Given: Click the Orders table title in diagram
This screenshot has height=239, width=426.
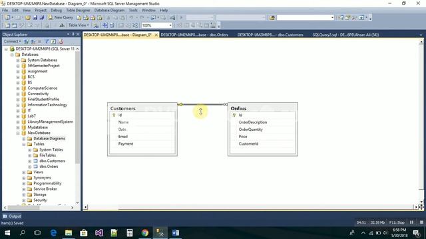Looking at the screenshot, I should 238,108.
